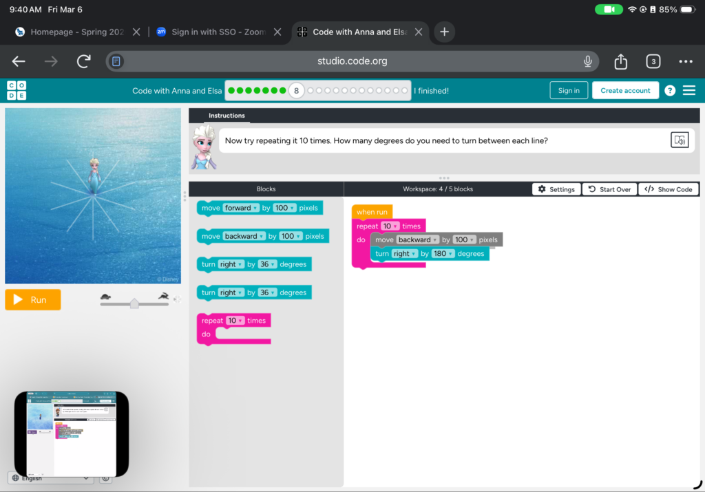Click the speed slider handle
Viewport: 705px width, 492px height.
[134, 303]
